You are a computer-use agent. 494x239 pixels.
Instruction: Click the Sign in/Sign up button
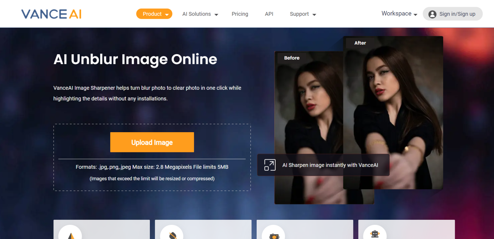[453, 14]
